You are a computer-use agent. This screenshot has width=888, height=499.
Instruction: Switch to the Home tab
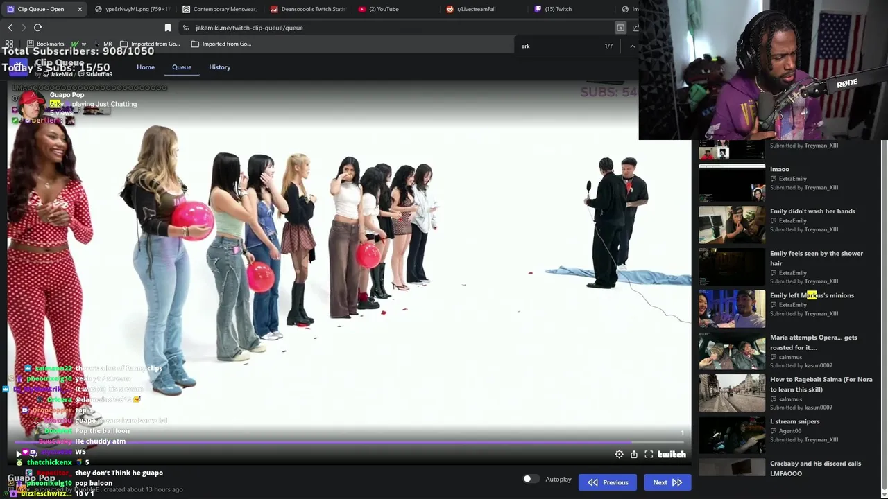pyautogui.click(x=146, y=67)
